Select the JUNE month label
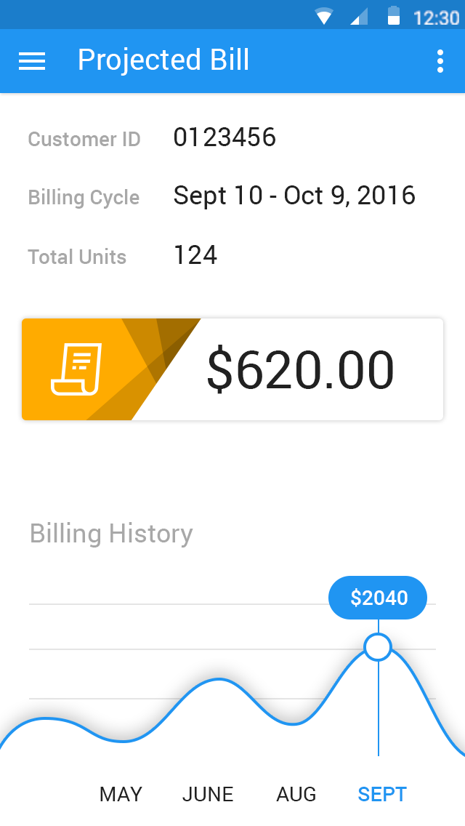Screen dimensions: 465x826 208,794
